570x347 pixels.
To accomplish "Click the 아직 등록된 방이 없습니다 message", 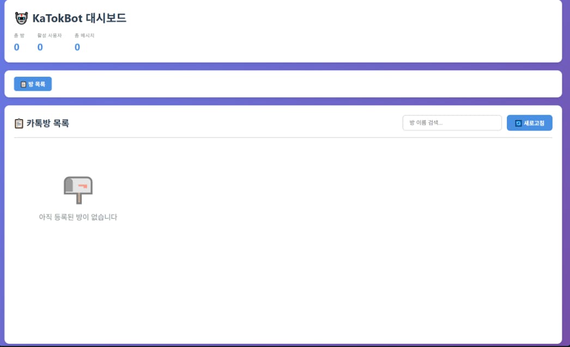I will pyautogui.click(x=78, y=217).
